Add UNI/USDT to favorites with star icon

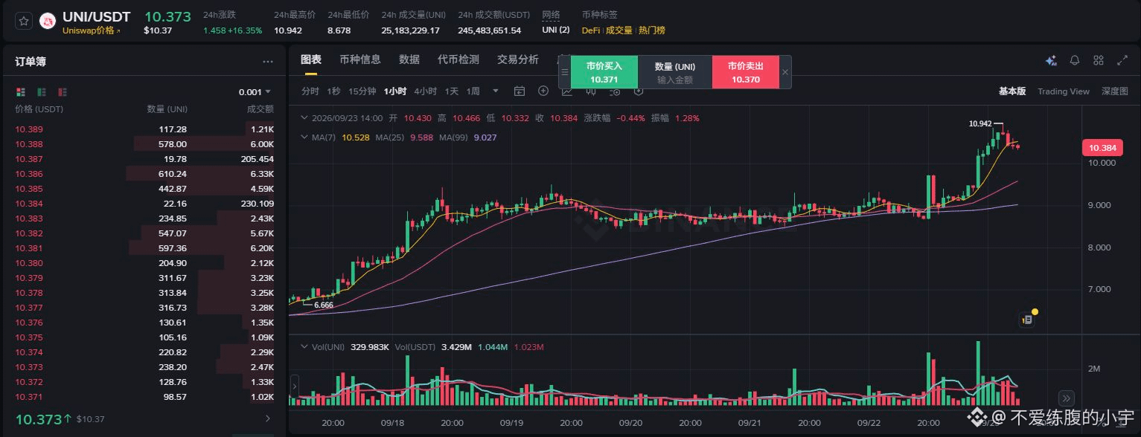(x=24, y=22)
